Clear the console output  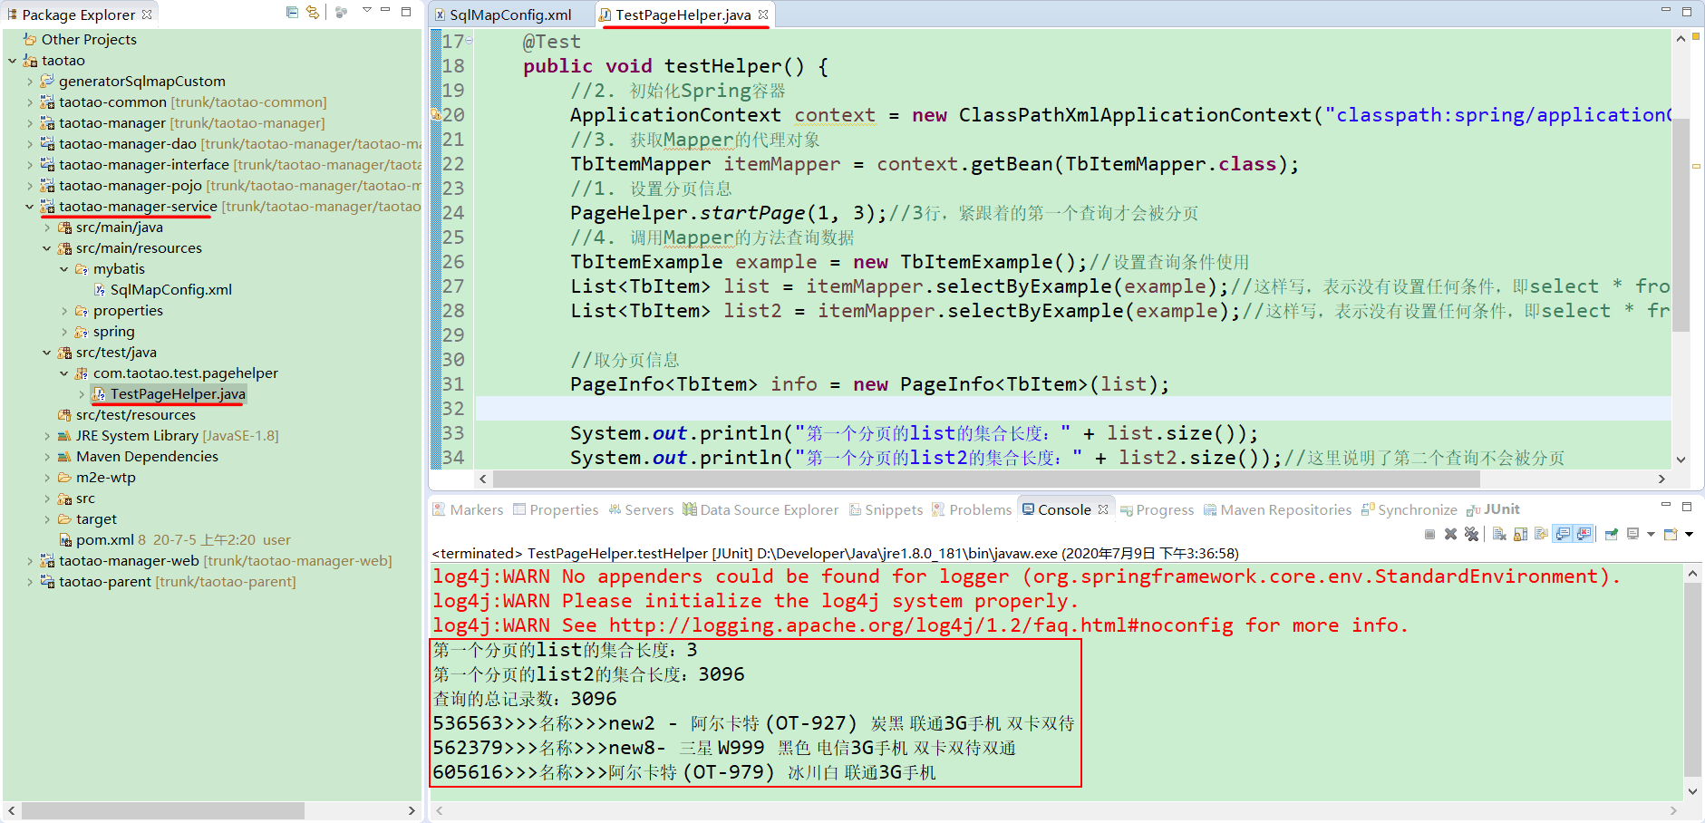1499,534
